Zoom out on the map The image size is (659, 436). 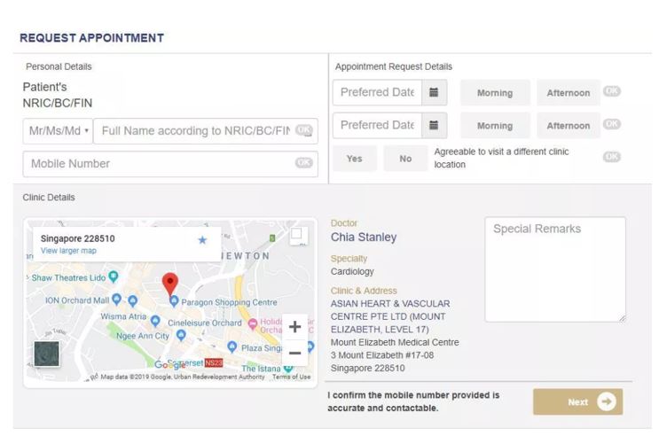tap(295, 352)
